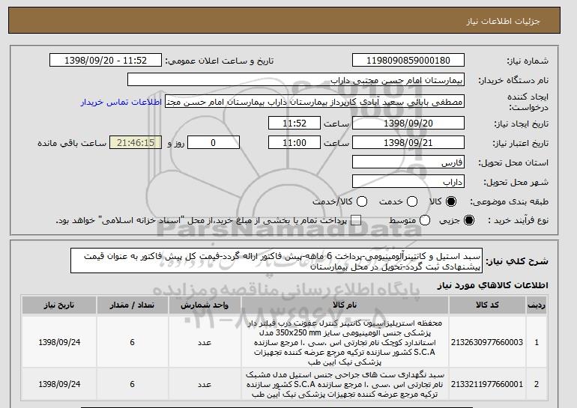Click creation date field 1398/09/20
This screenshot has height=408, width=577.
coord(408,123)
